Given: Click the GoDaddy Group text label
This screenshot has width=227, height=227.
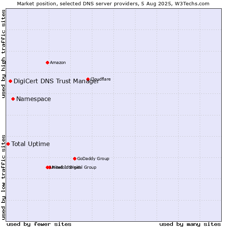Looking at the screenshot, I should (x=93, y=159).
